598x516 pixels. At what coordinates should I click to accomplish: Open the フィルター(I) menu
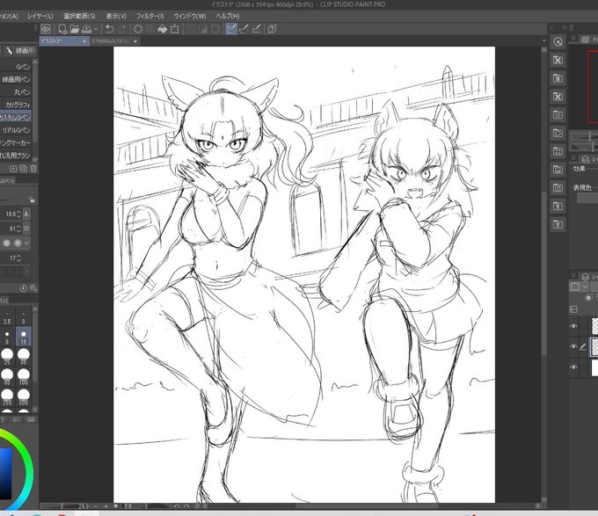tap(149, 16)
